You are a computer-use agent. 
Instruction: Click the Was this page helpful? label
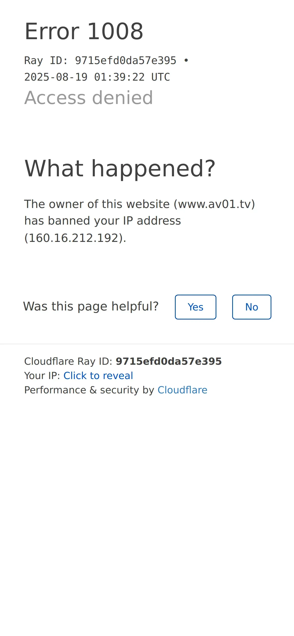pos(91,306)
